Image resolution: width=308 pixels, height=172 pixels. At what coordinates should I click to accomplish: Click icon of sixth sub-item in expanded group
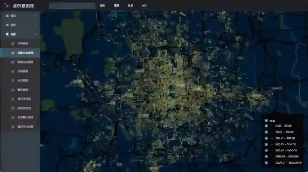(13, 90)
